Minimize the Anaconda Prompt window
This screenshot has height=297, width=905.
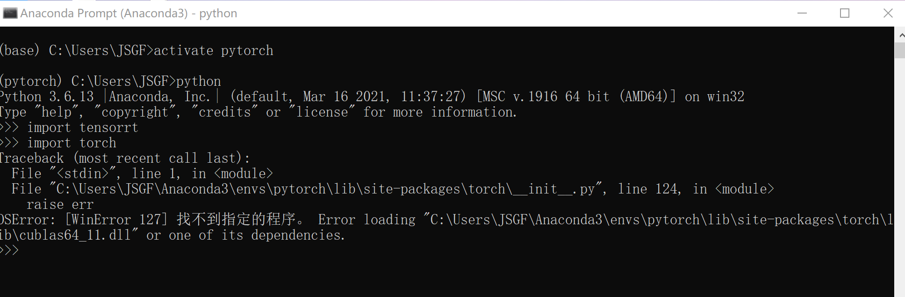(x=802, y=13)
